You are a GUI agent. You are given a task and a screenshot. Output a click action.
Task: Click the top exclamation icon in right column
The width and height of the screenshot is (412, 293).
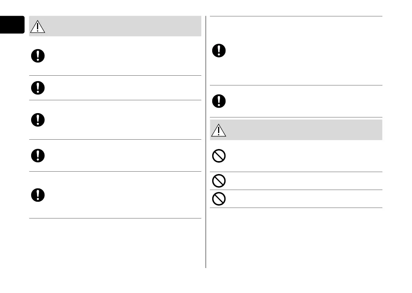[x=219, y=51]
